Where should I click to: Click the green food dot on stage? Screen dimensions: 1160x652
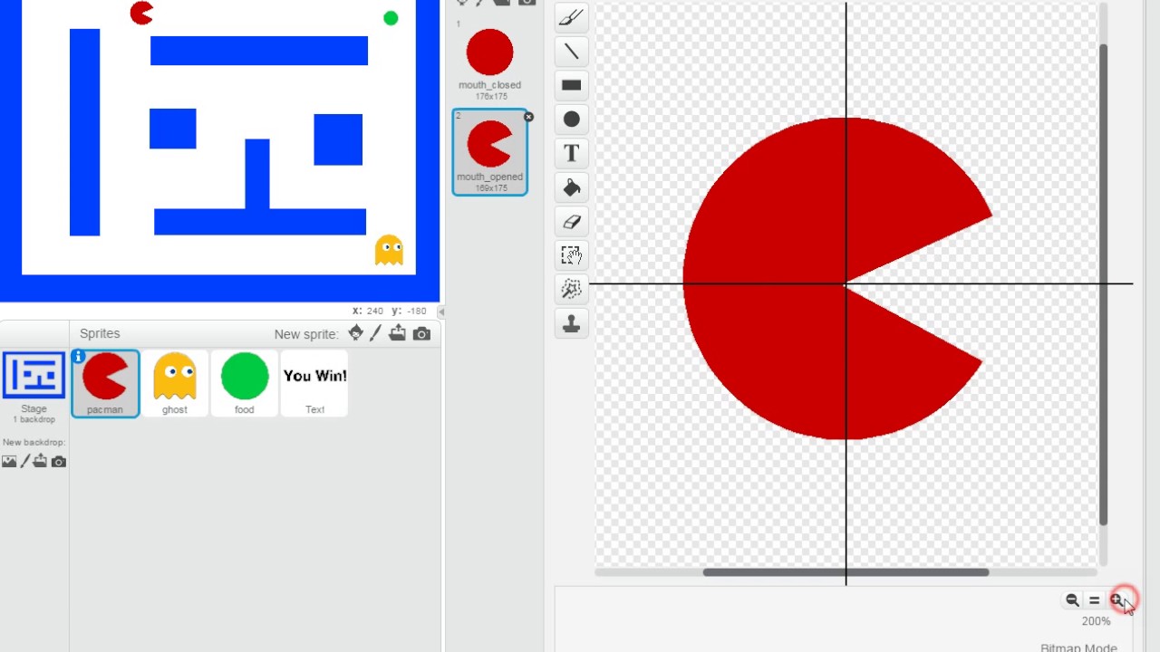tap(391, 18)
